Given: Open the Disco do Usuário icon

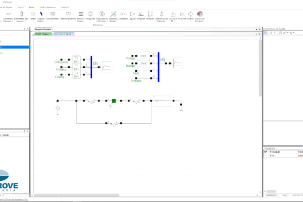Looking at the screenshot, I should click(199, 15).
